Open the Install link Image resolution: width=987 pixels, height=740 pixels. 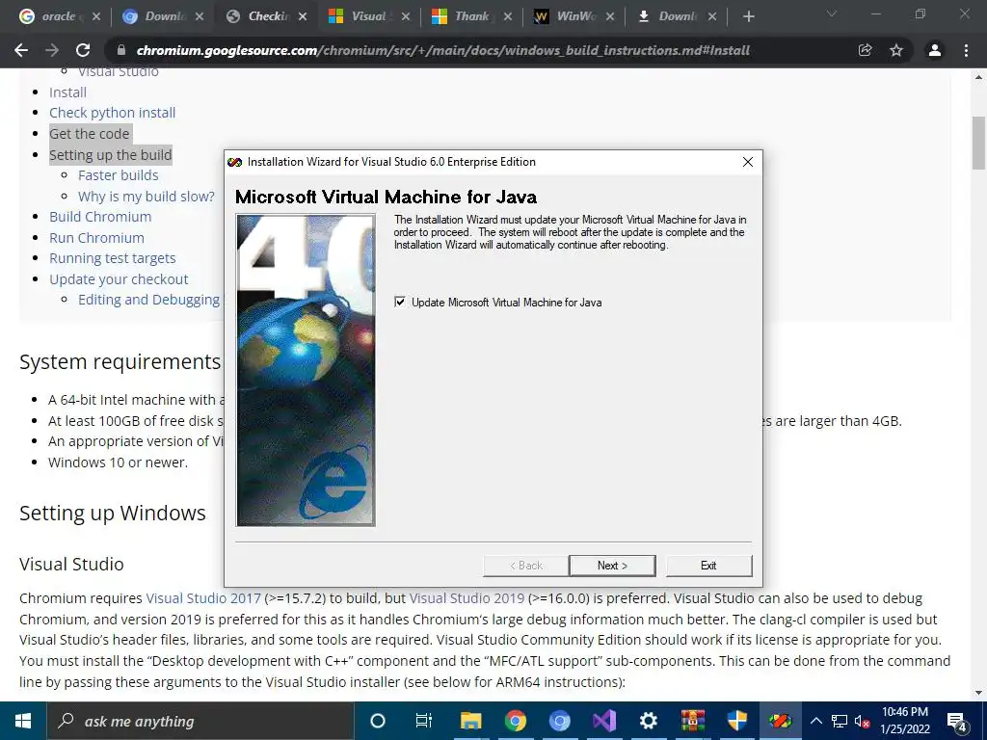tap(68, 92)
